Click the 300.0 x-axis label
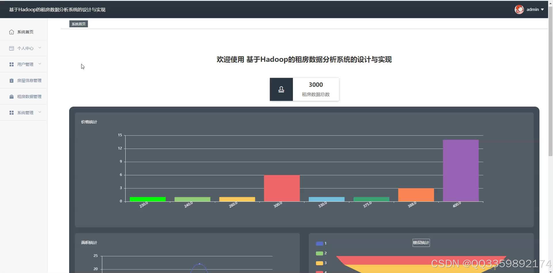Screen dimensions: 553x273 click(278, 205)
